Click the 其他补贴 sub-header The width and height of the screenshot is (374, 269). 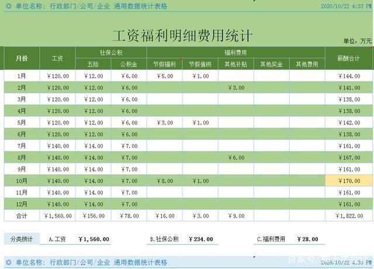(236, 64)
